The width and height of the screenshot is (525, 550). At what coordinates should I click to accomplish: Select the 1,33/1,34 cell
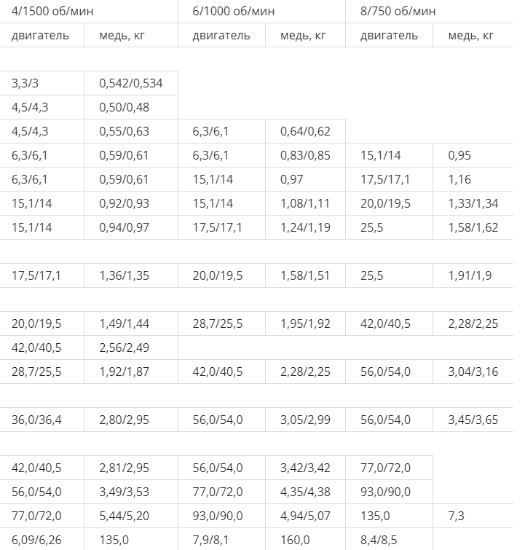click(x=473, y=203)
